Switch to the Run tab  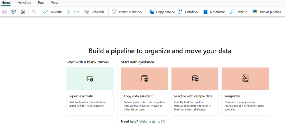tap(41, 3)
